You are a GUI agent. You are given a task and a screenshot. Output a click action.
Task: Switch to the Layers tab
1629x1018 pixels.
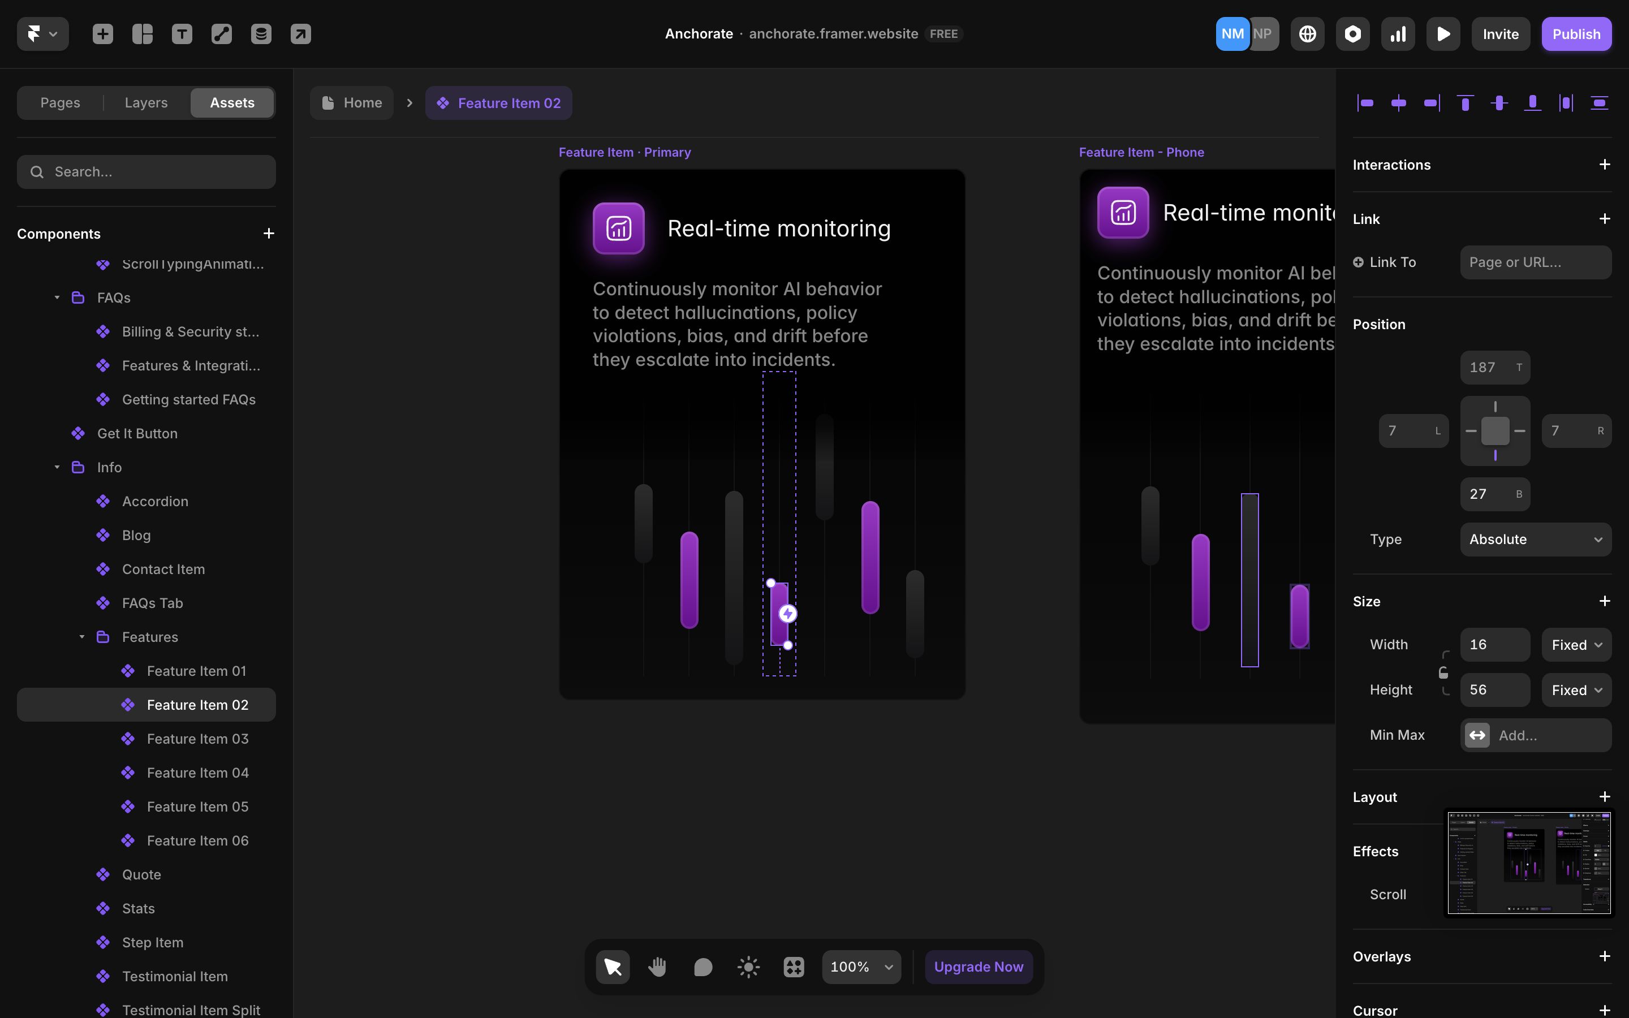pyautogui.click(x=145, y=102)
